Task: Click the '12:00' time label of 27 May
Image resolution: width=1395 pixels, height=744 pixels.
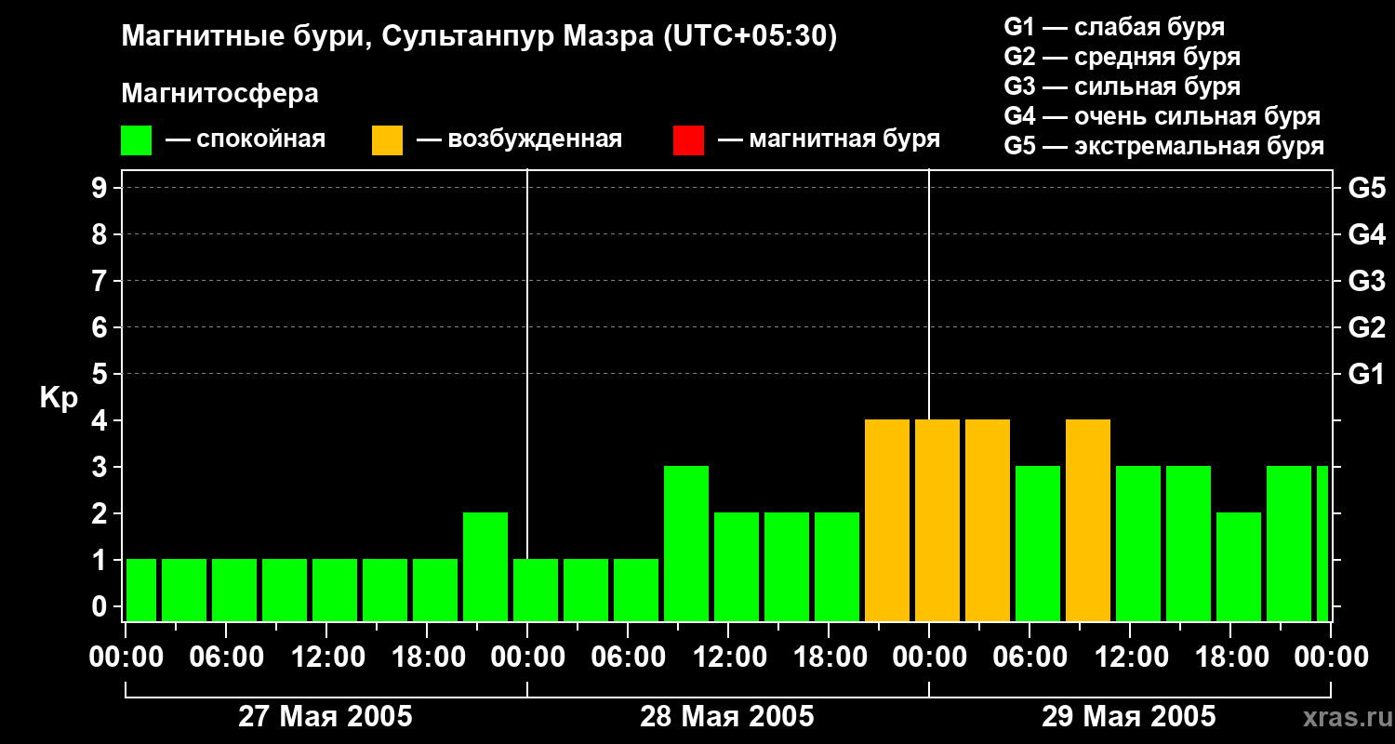Action: click(326, 658)
